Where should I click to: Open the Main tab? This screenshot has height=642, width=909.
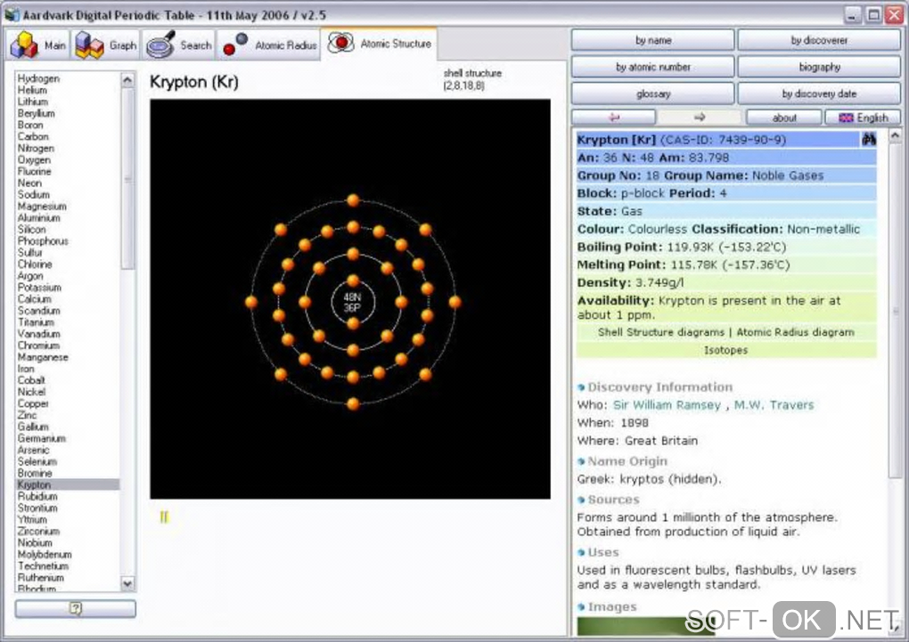[38, 45]
